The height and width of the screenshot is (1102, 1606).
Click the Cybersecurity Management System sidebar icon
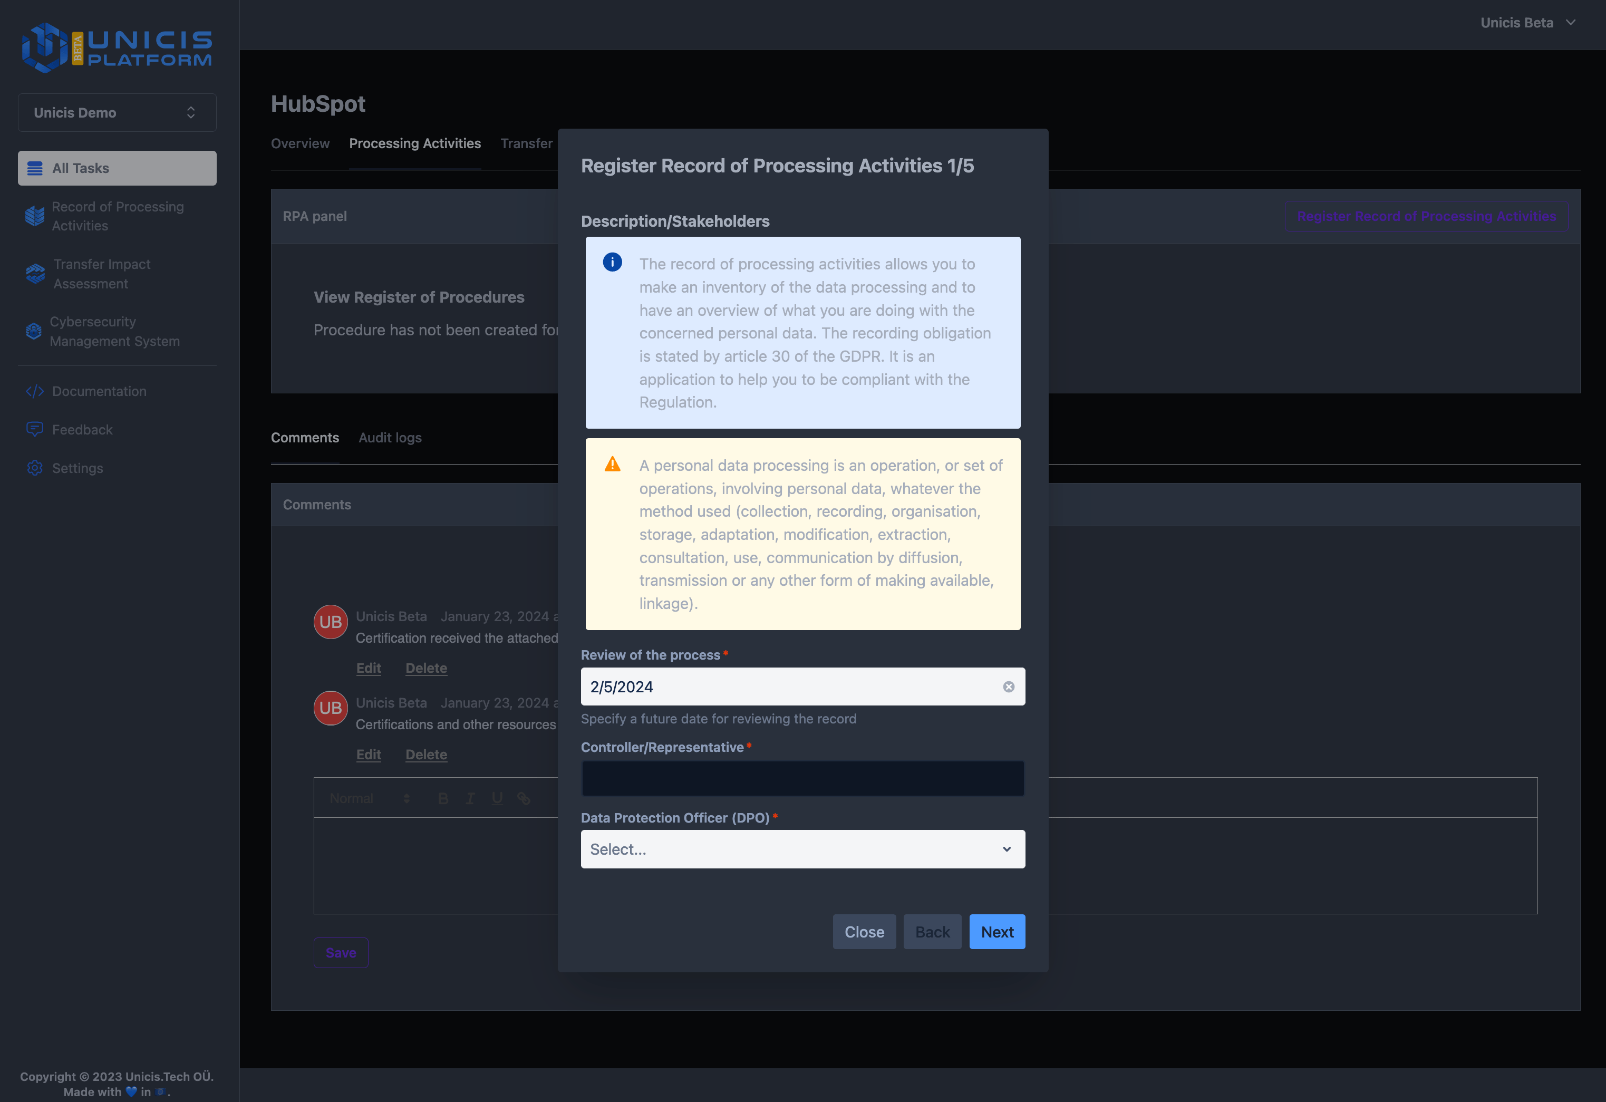point(33,331)
